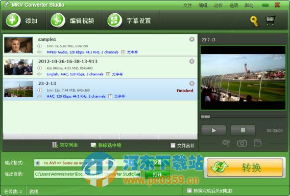
Task: Minimize the window with the green button
Action: point(265,5)
